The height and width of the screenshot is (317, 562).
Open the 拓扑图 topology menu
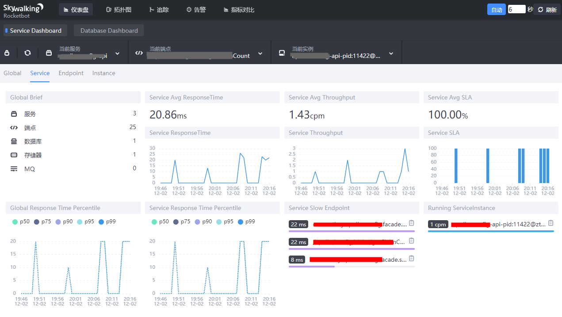pos(119,10)
